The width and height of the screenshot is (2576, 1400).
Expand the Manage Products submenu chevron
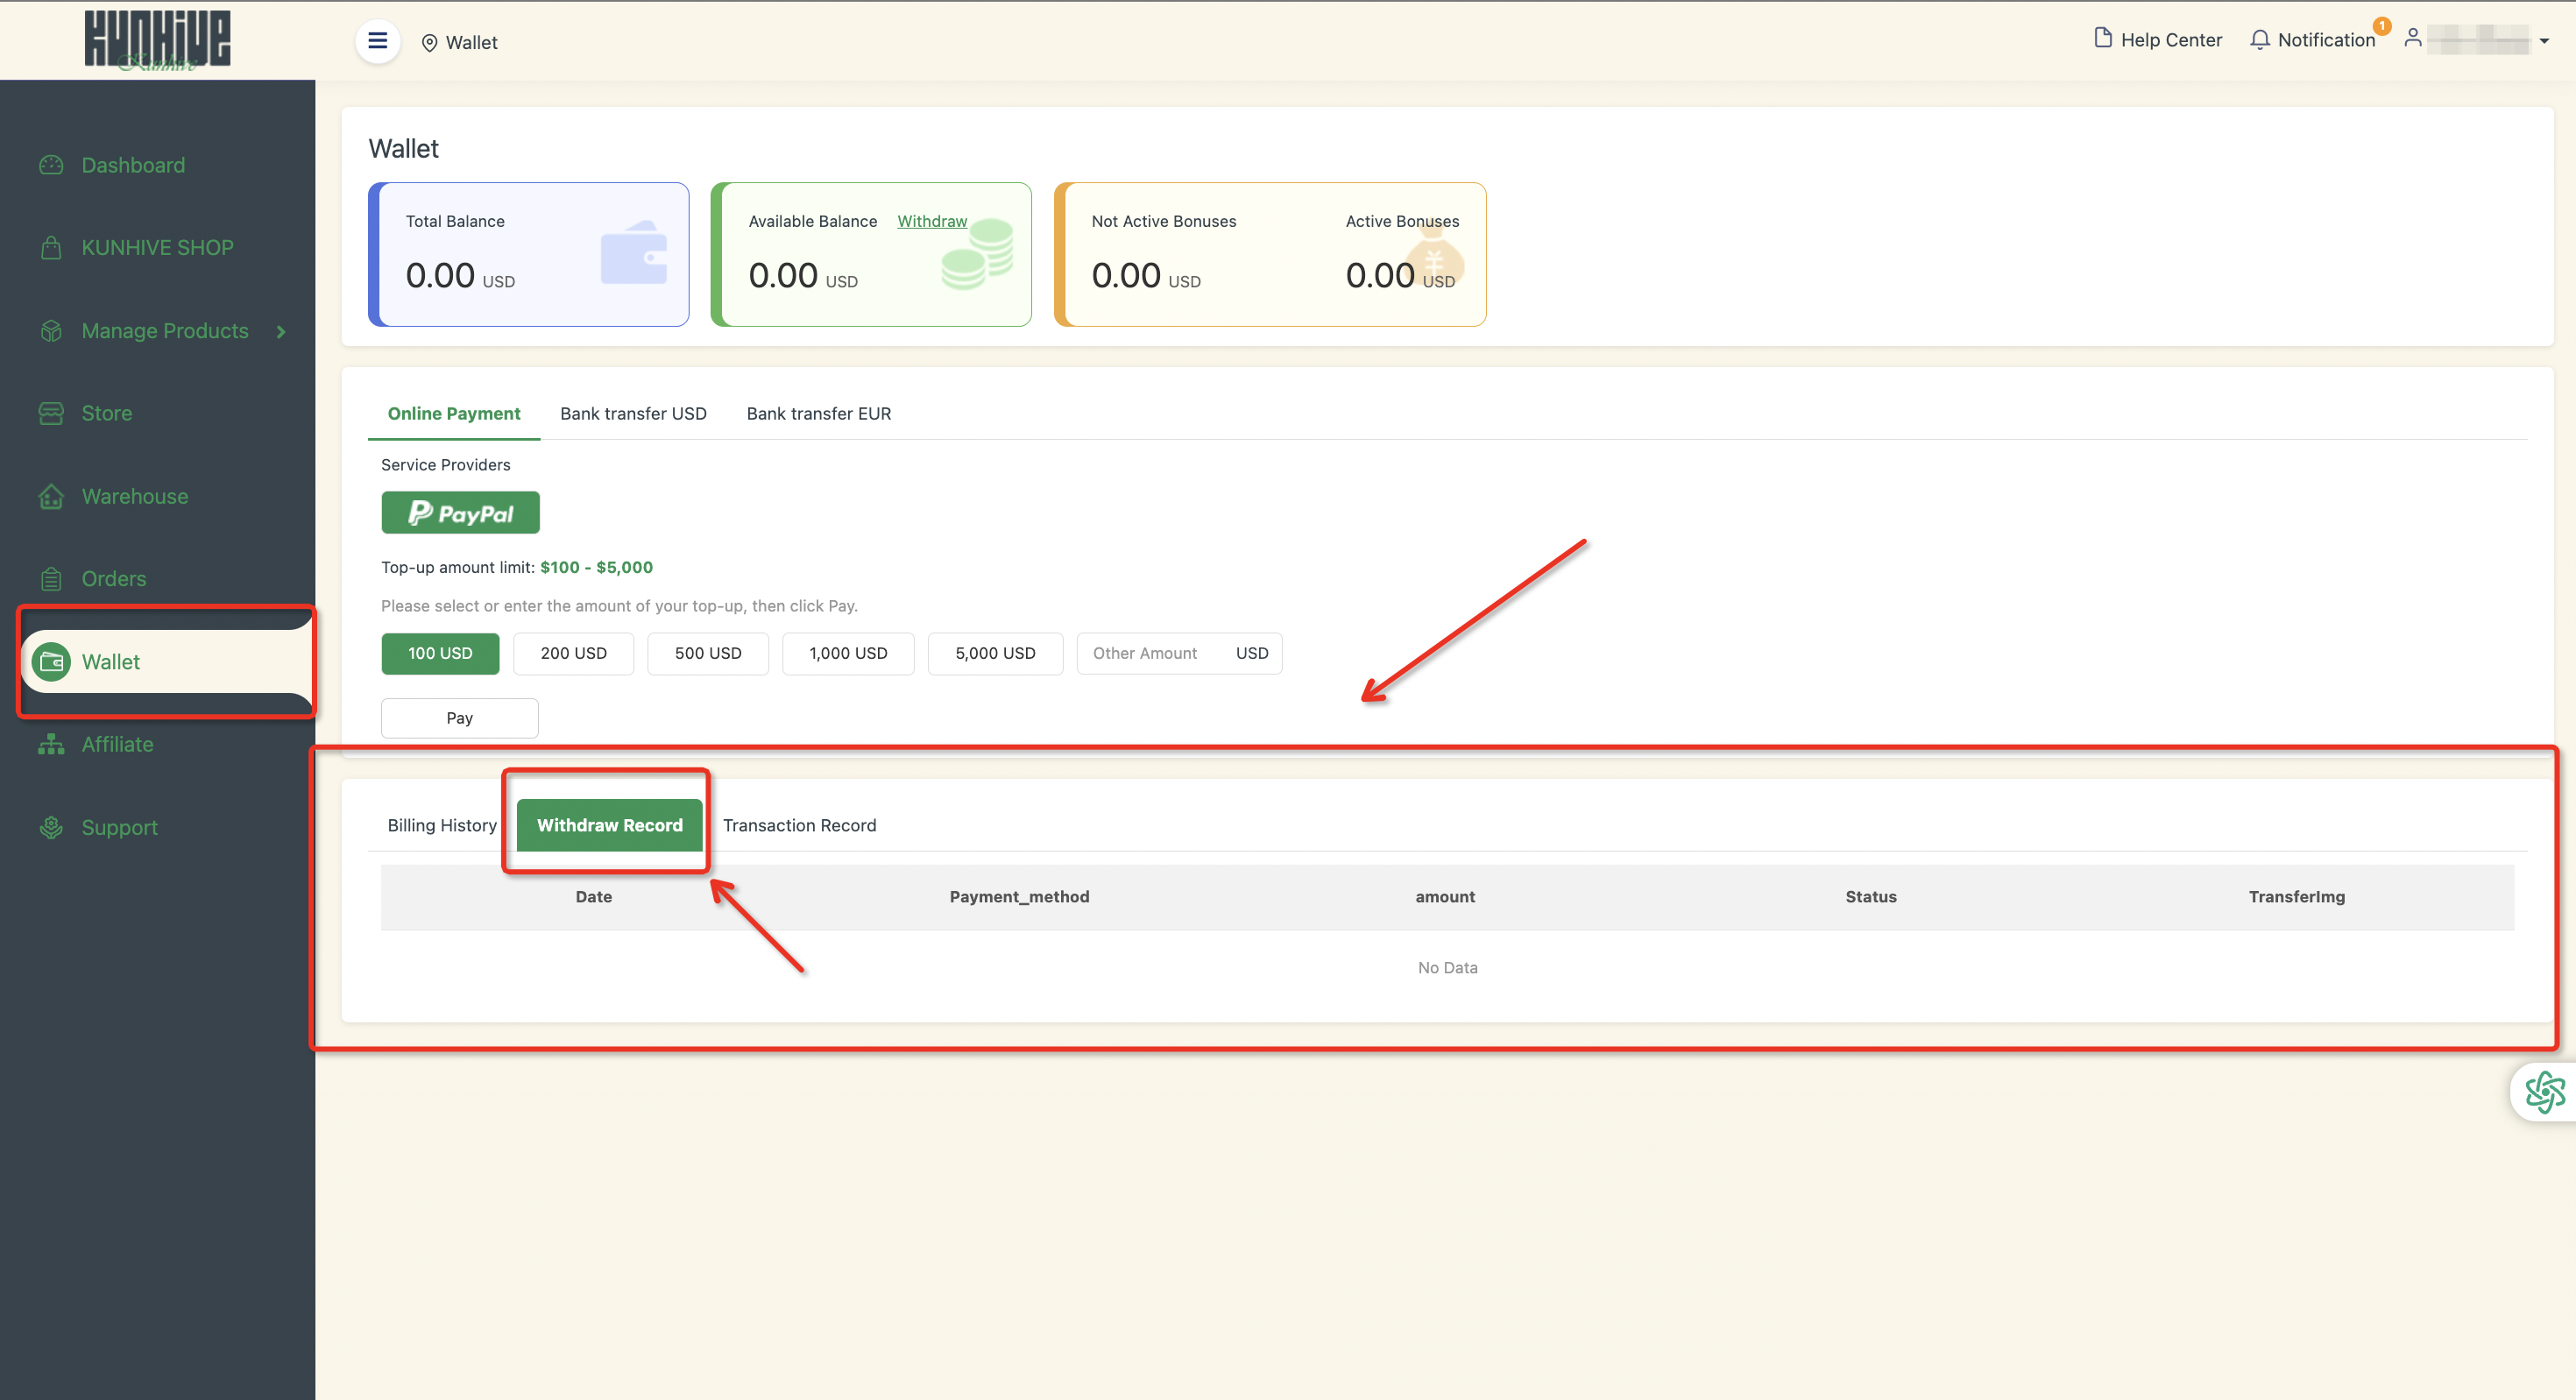point(281,331)
